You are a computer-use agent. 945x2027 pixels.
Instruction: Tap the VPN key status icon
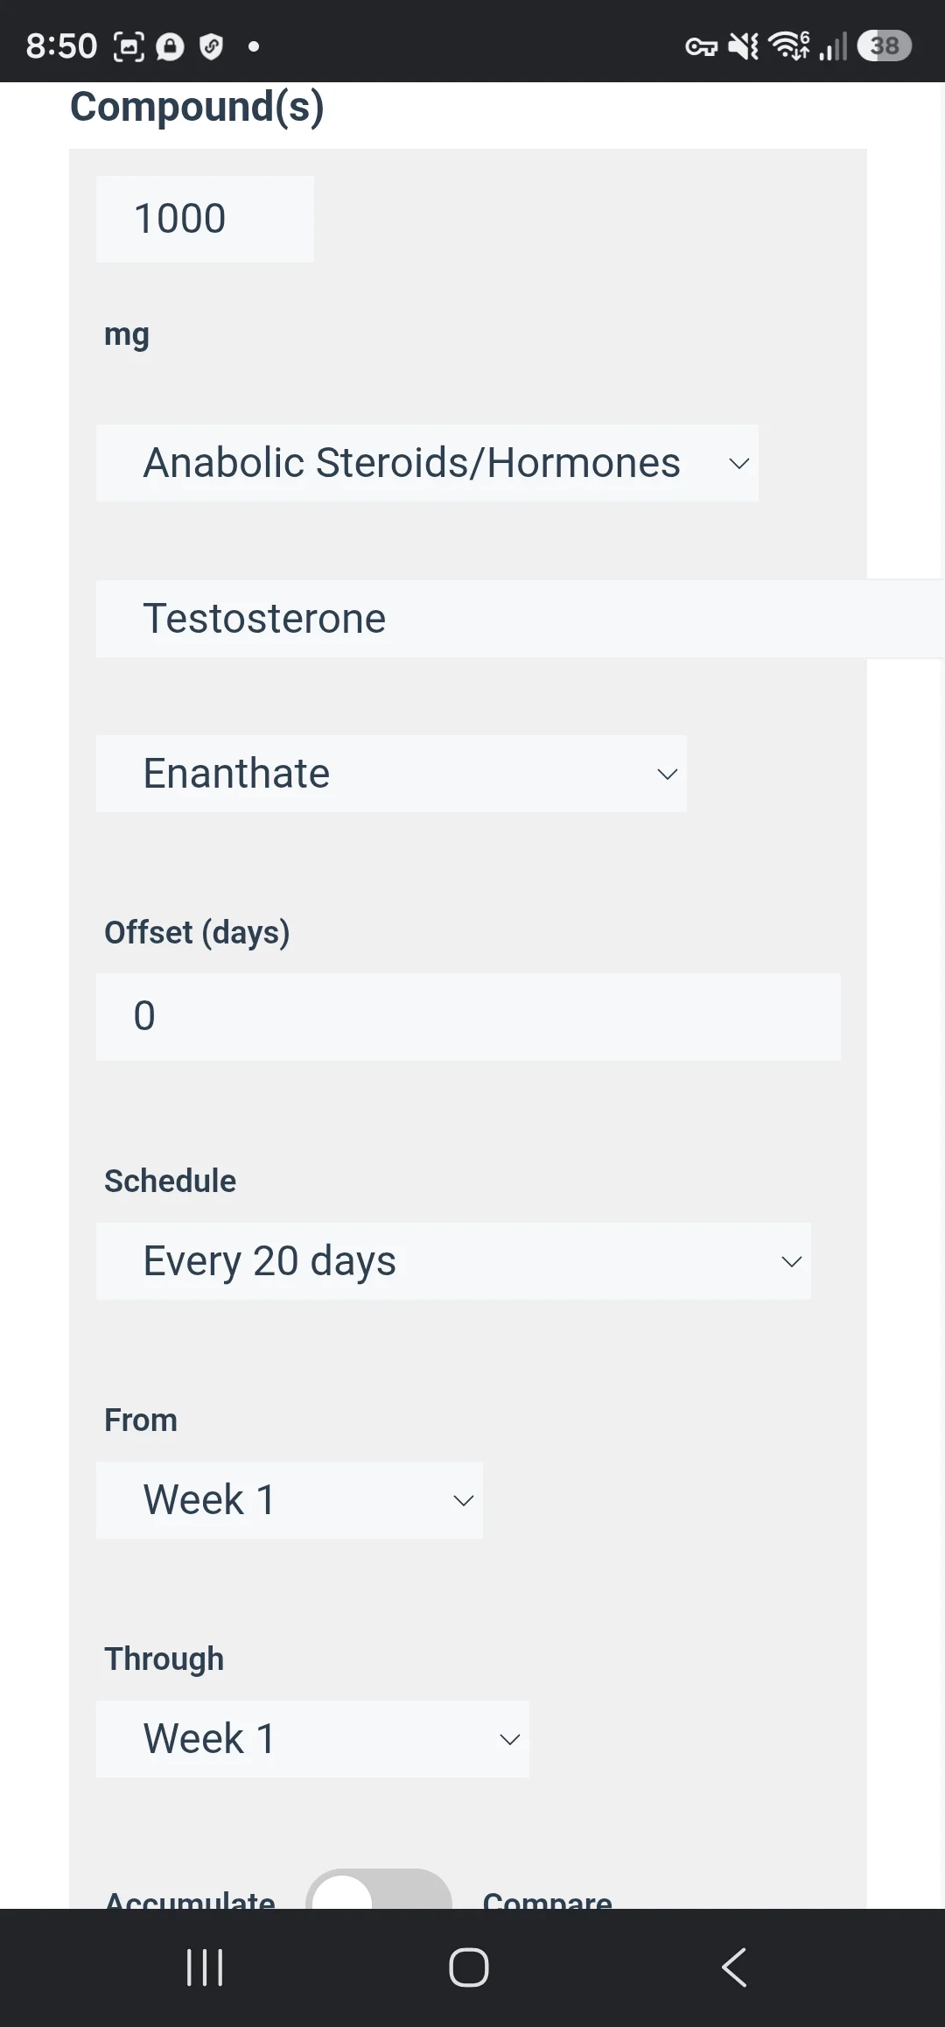pyautogui.click(x=701, y=46)
